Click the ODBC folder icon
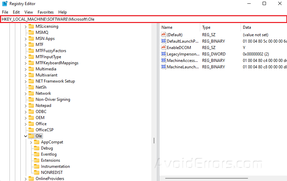Screen dimensions: 287x181 pyautogui.click(x=31, y=112)
